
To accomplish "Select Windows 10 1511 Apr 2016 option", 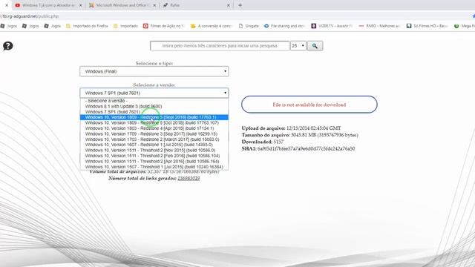I will click(x=154, y=162).
